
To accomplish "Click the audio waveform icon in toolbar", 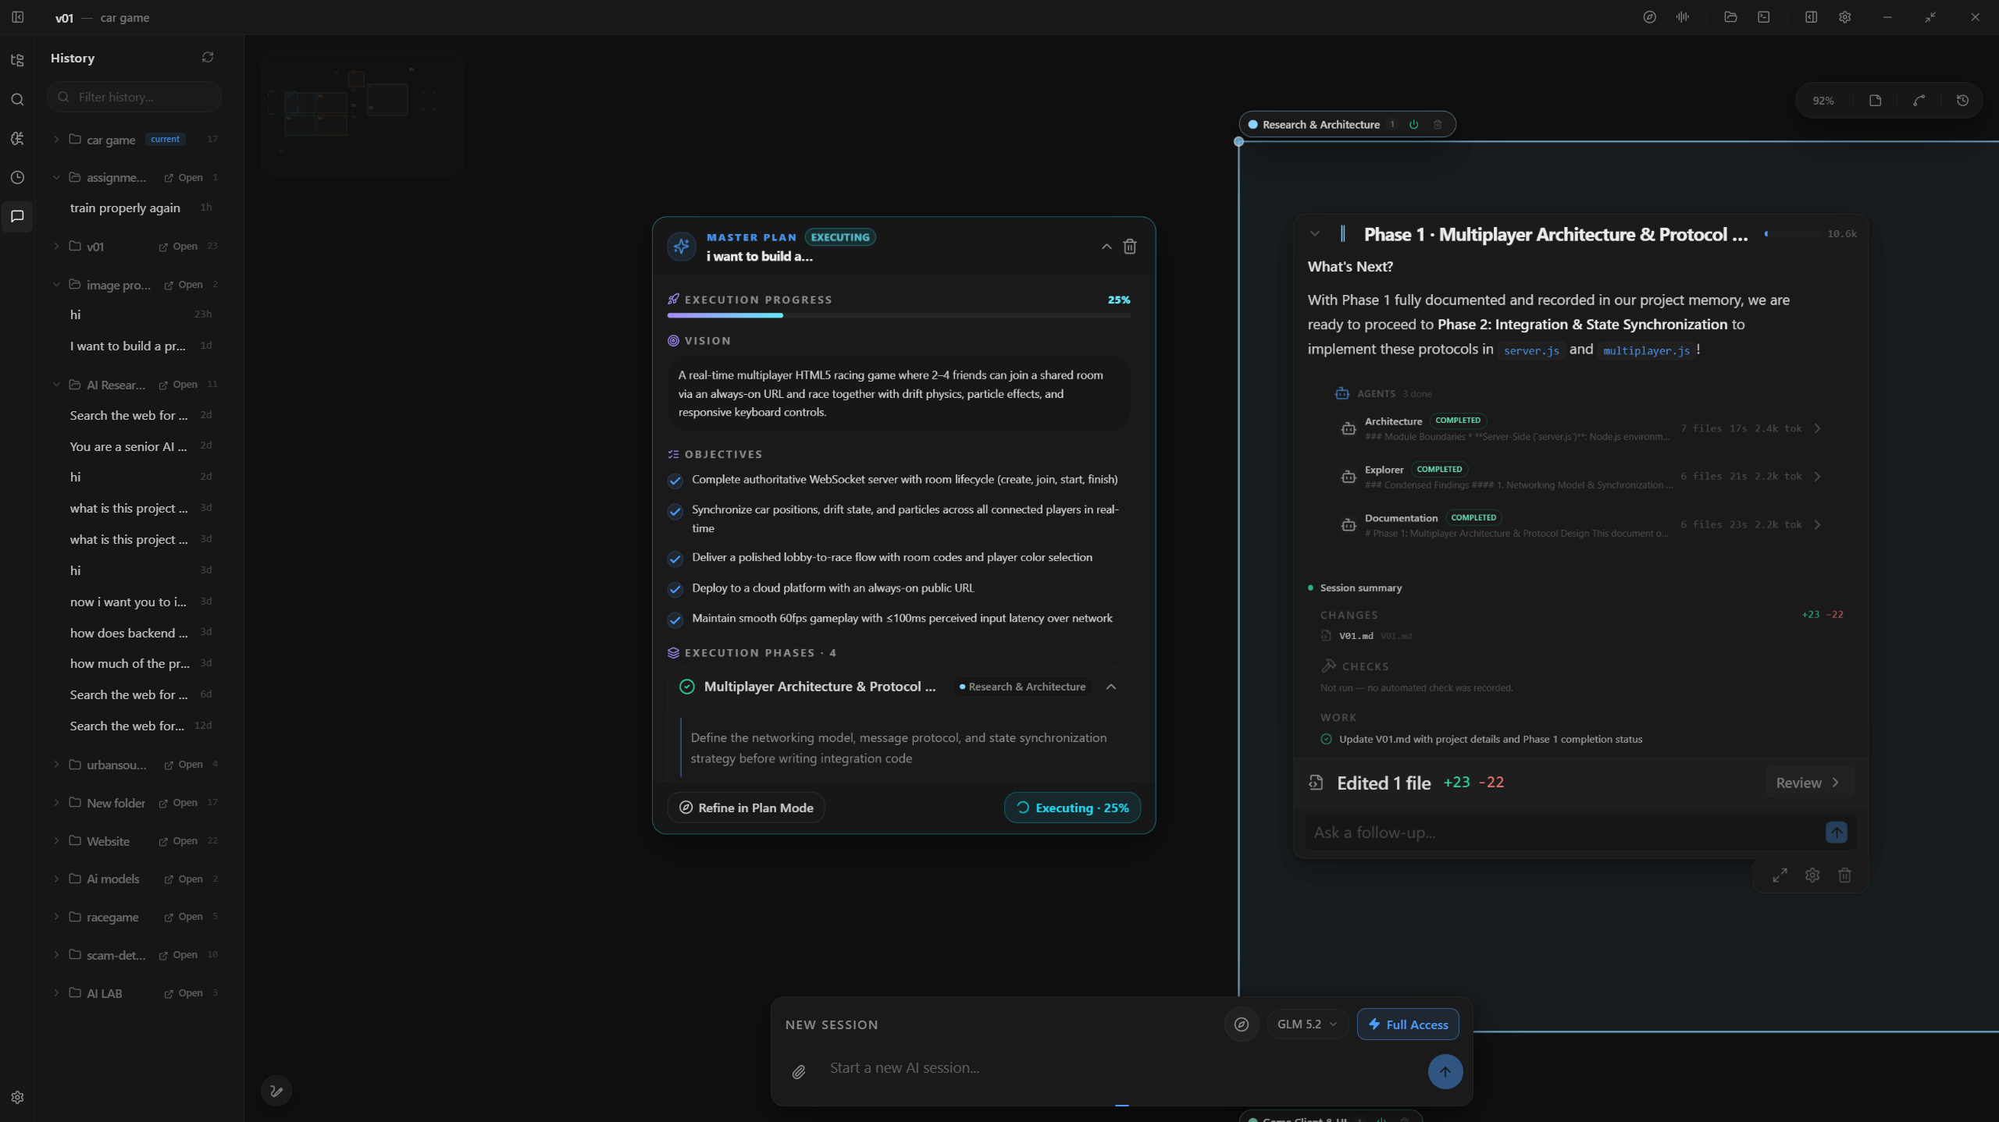I will coord(1683,17).
